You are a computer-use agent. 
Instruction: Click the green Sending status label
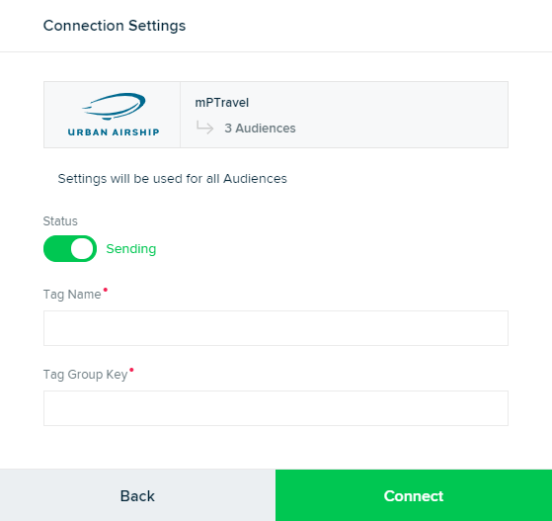131,249
